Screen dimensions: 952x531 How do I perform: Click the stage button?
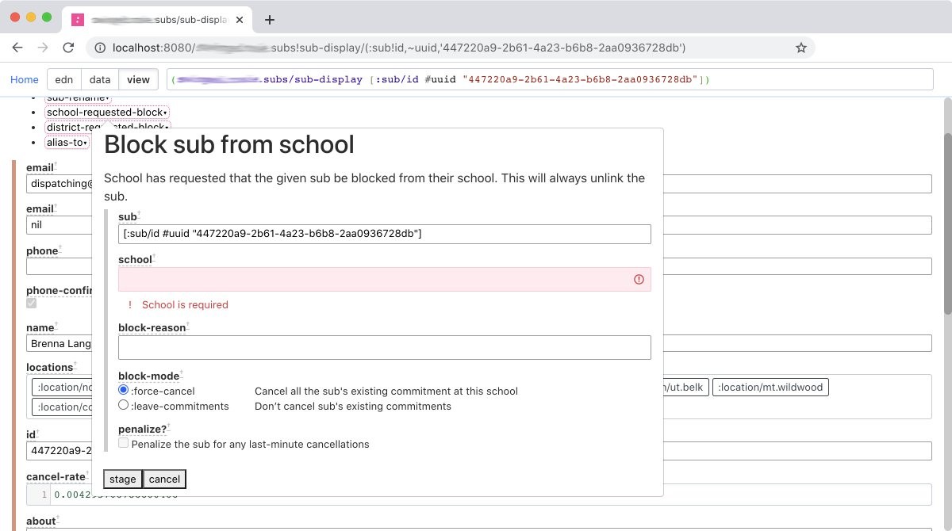123,479
